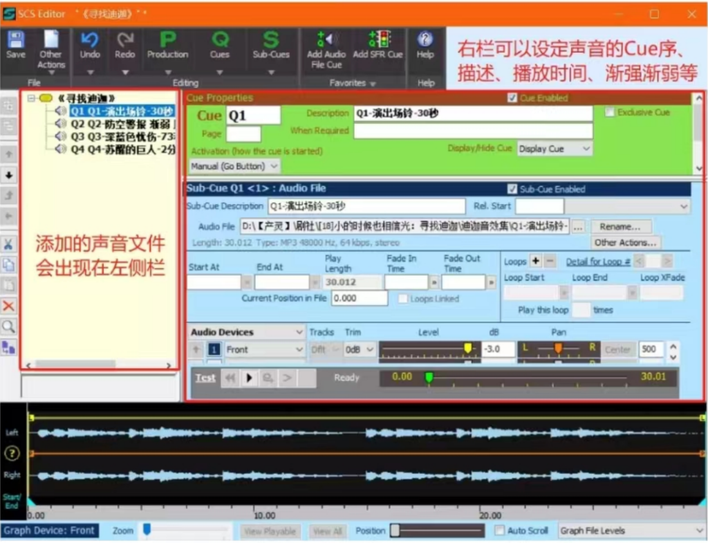Click the Copy icon in left sidebar
The image size is (708, 543).
8,265
